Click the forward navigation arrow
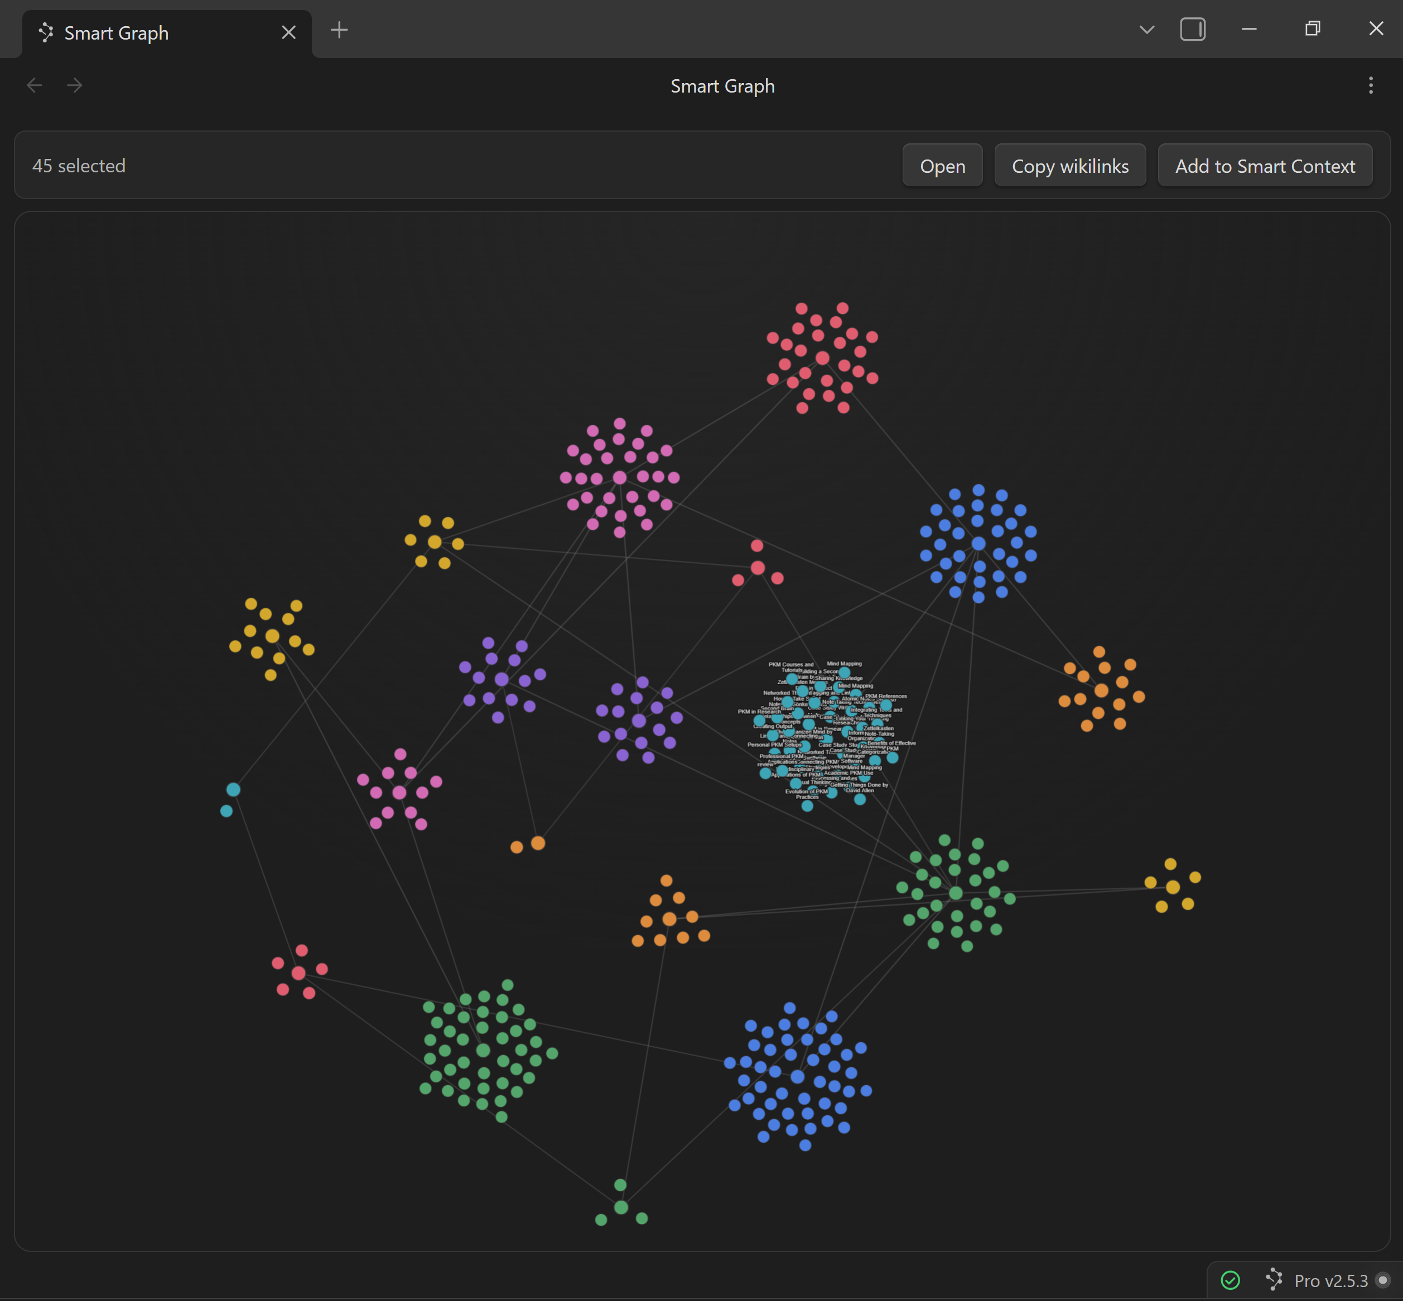1403x1301 pixels. (75, 85)
